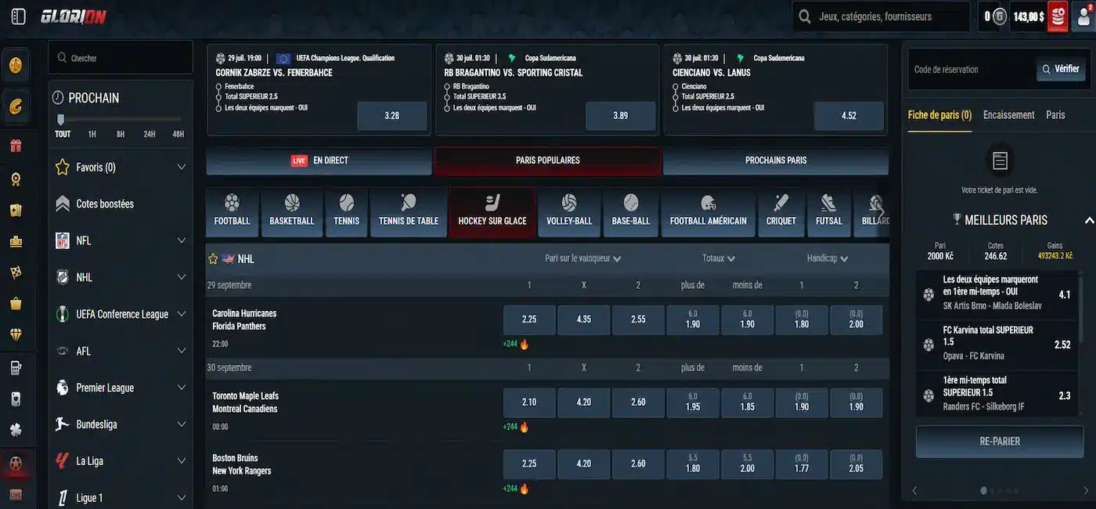1096x509 pixels.
Task: Switch to the PROCHAINS PARIS tab
Action: (776, 161)
